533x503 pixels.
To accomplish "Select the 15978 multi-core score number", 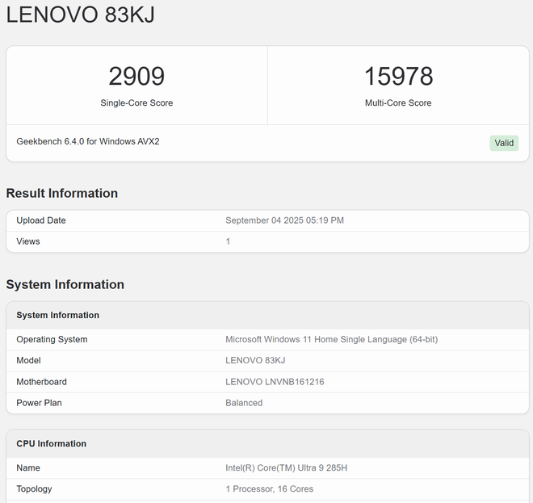I will (398, 77).
